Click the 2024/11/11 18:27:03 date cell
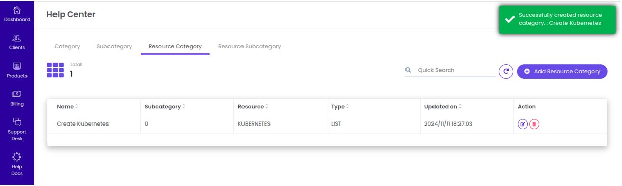This screenshot has height=186, width=622. [448, 124]
